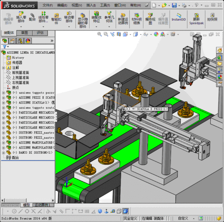224x222 pixels.
Task: Open the 工具(T) menu
Action: (x=105, y=5)
